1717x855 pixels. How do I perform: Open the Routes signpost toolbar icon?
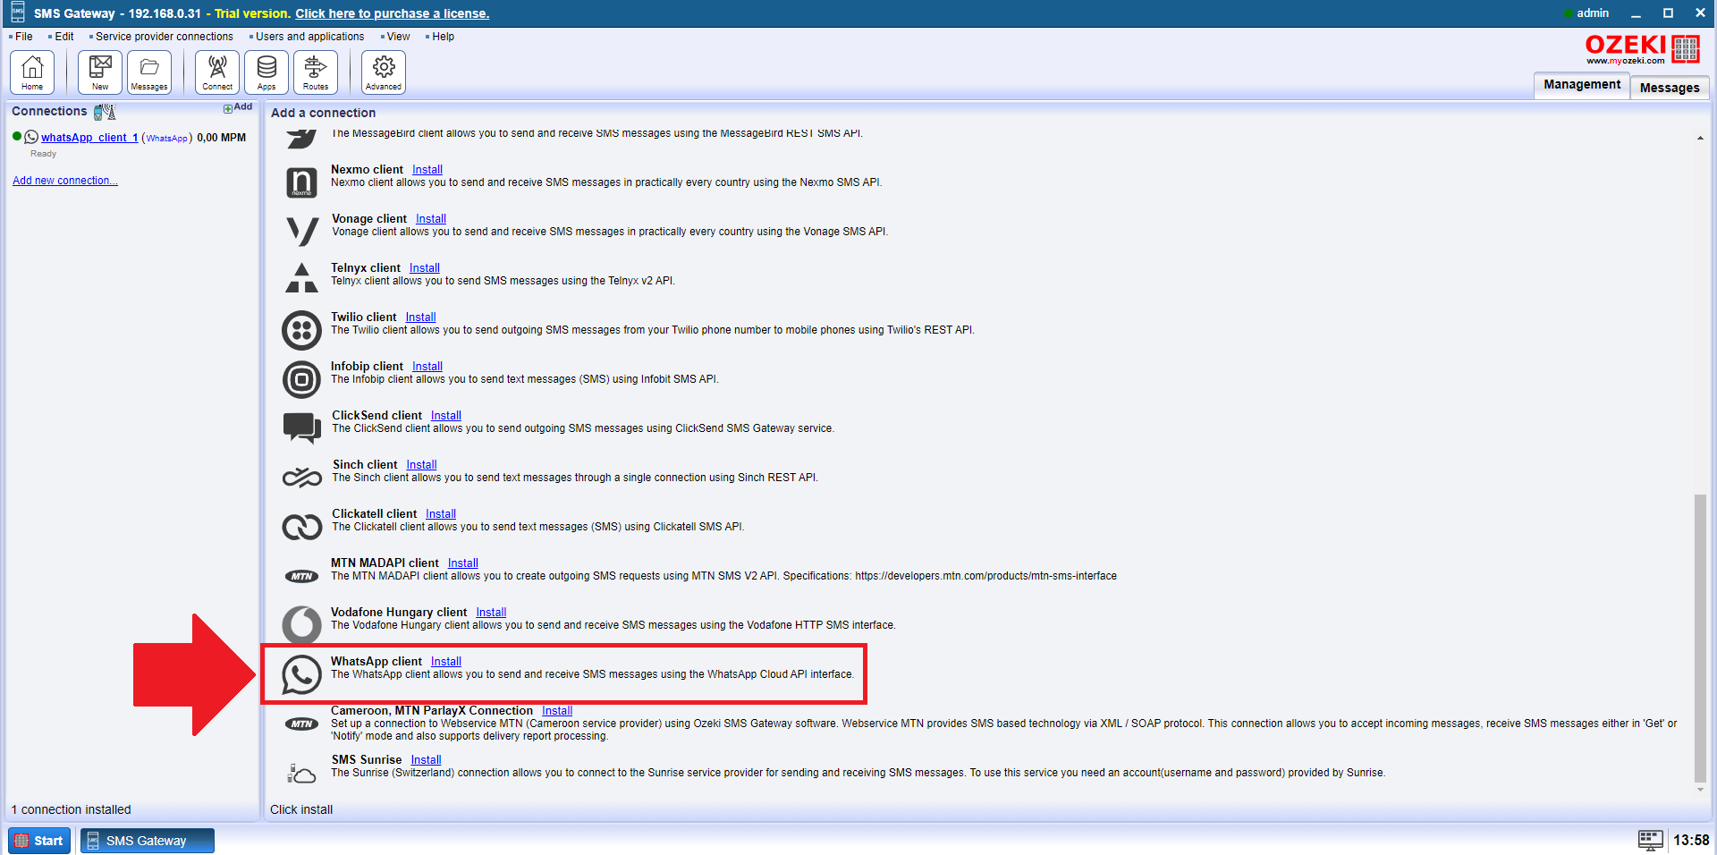coord(316,72)
